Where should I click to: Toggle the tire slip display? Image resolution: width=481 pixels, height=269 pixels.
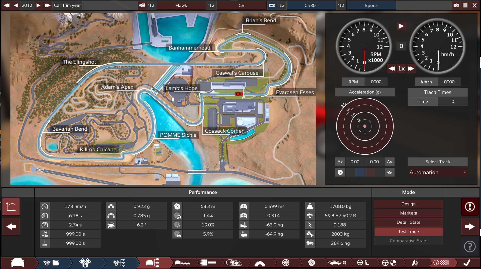[390, 172]
